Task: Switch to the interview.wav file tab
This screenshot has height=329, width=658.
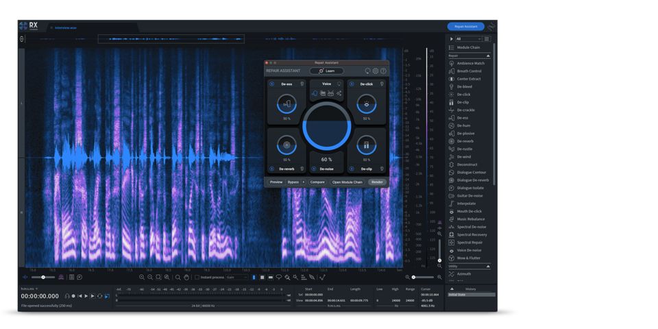Action: point(65,27)
